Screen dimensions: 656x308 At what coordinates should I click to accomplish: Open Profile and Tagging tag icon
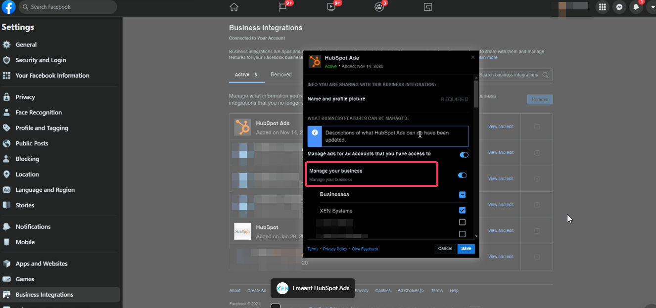point(6,128)
